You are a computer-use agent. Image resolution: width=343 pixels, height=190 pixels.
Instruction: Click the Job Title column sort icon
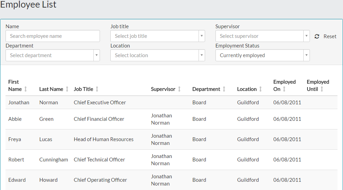[x=97, y=89]
